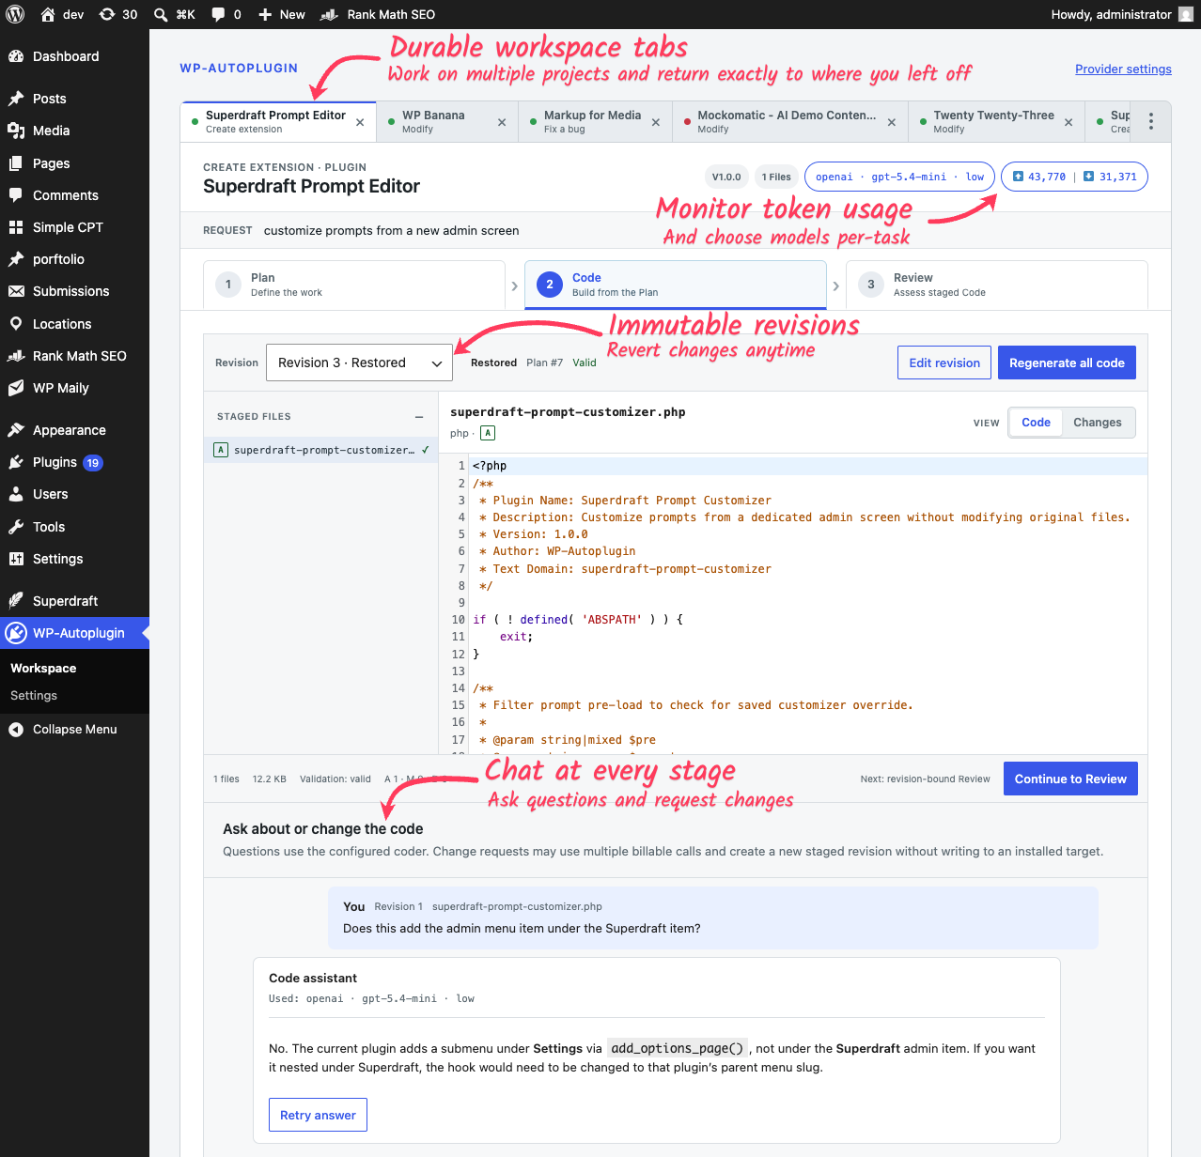Click Edit revision button
The image size is (1201, 1157).
tap(944, 363)
